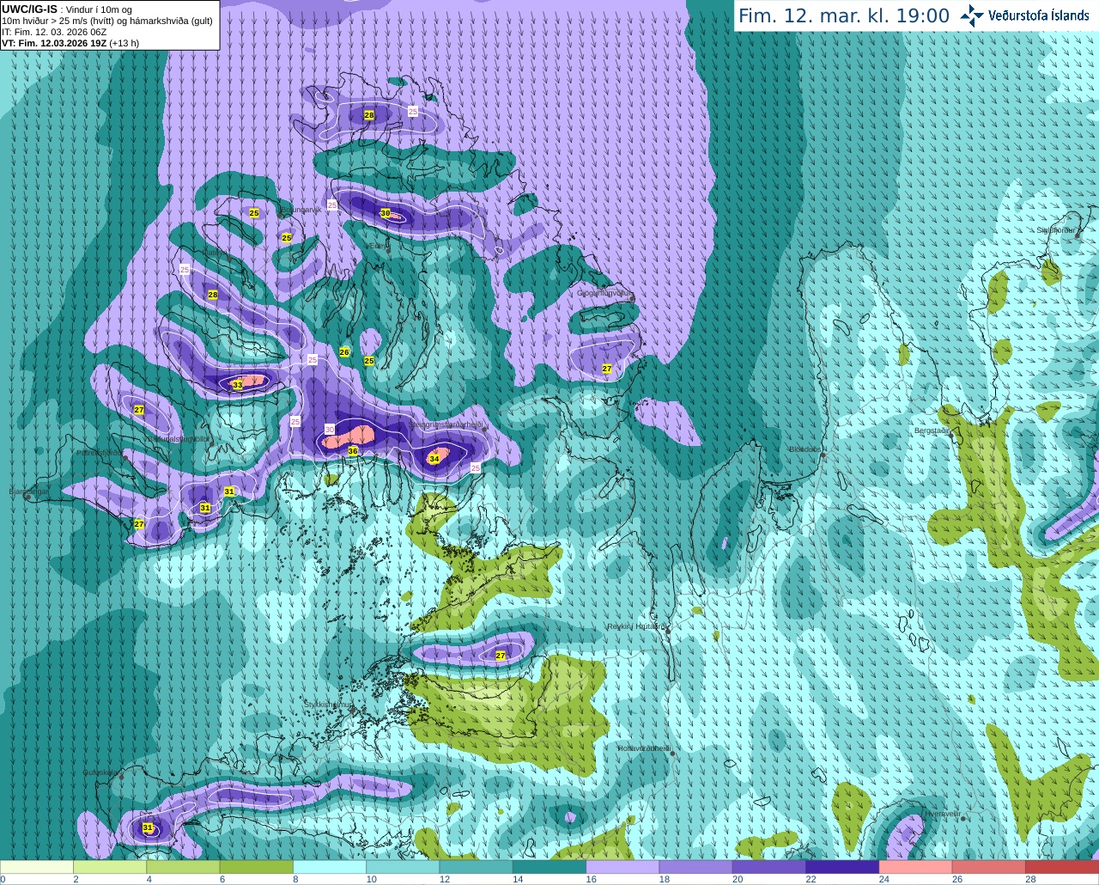Select the 16–18 m/s light lavender legend swatch
1099x885 pixels.
(x=622, y=867)
